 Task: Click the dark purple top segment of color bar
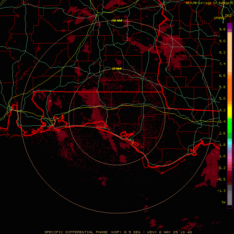pos(230,26)
